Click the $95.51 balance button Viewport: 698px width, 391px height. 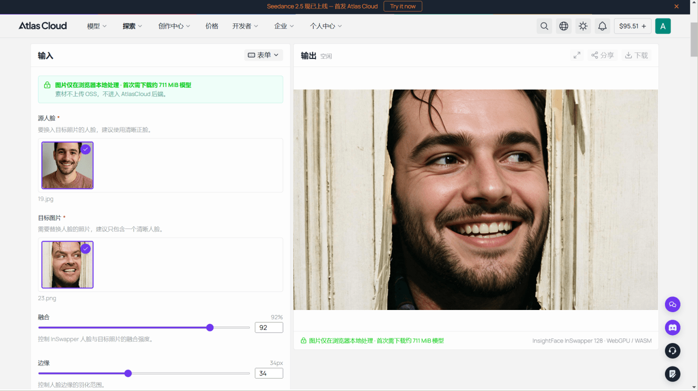click(633, 26)
